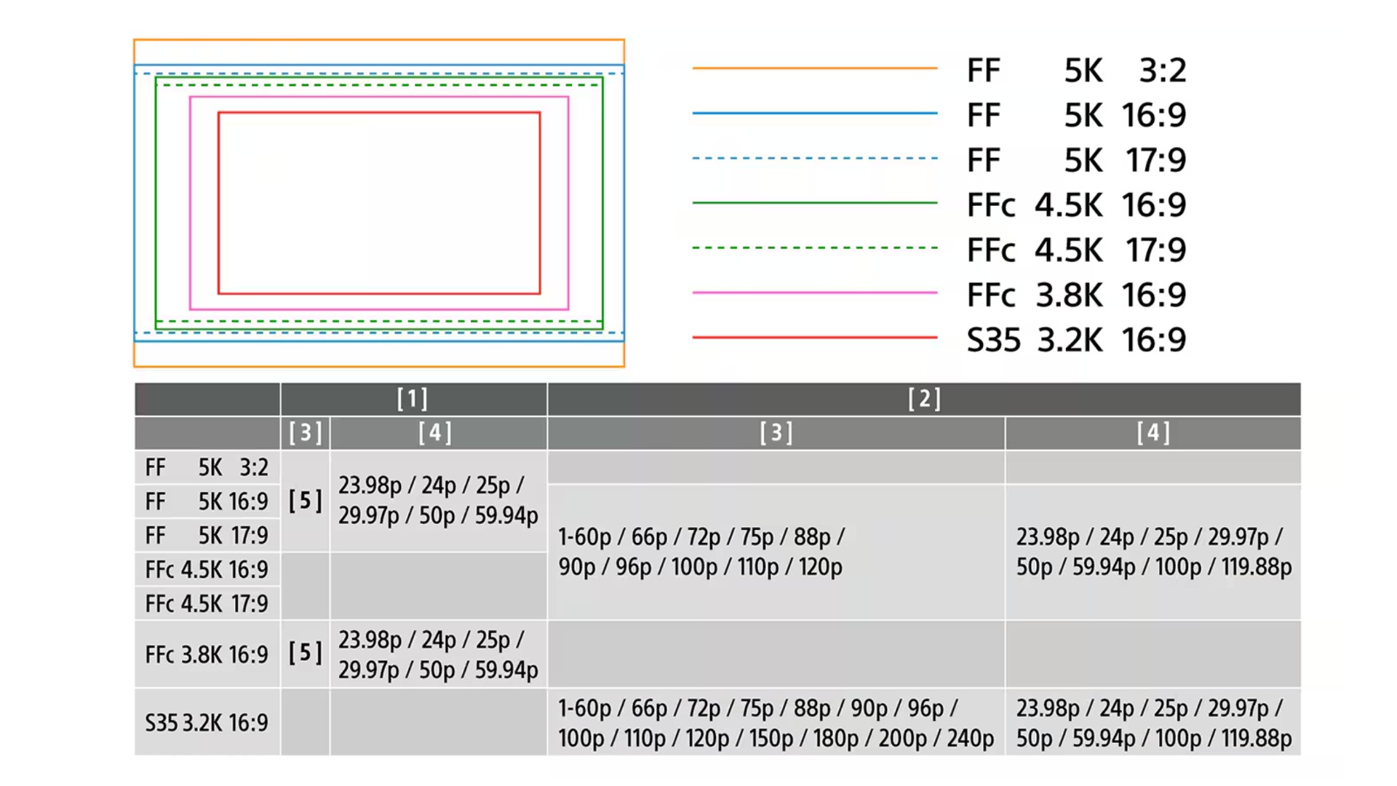The height and width of the screenshot is (786, 1397).
Task: Click the '[5]' cell in the FFc 3.8K row
Action: [306, 654]
